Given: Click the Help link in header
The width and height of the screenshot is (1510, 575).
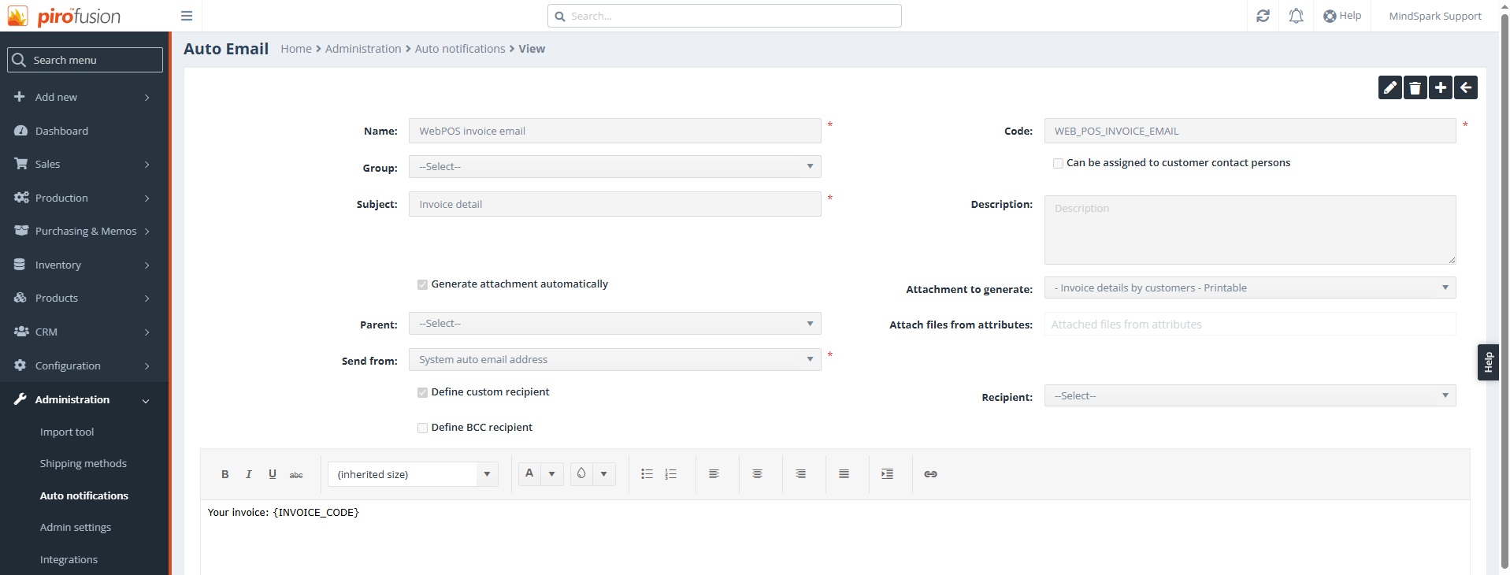Looking at the screenshot, I should 1342,16.
